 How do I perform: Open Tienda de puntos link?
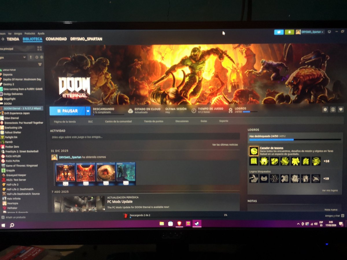pyautogui.click(x=154, y=122)
